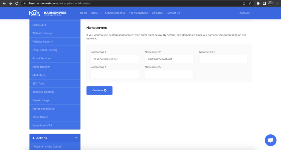Open the browser extensions puzzle icon

pyautogui.click(x=258, y=3)
